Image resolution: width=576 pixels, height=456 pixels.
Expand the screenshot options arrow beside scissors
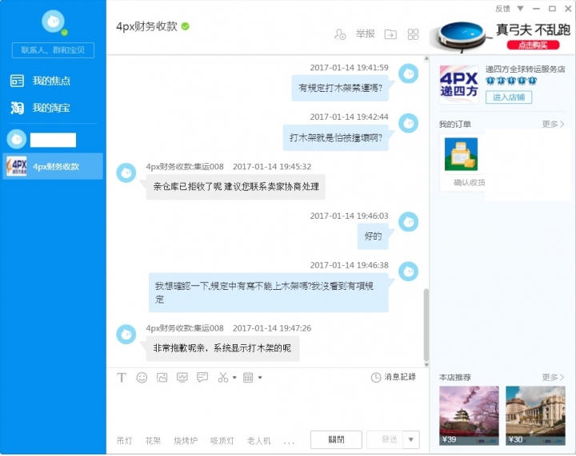(234, 378)
